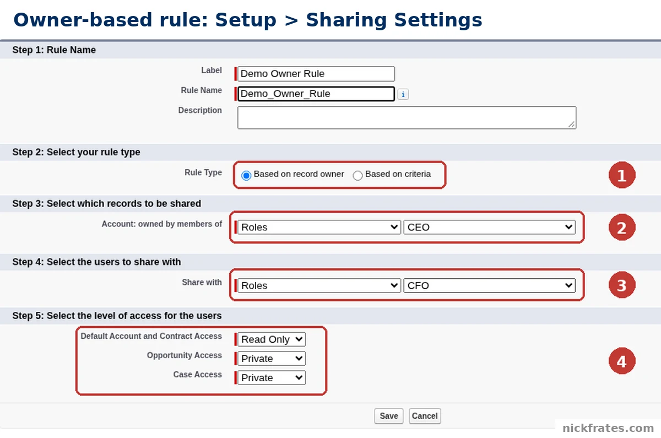Click into the Label input field
This screenshot has width=661, height=438.
[x=316, y=74]
